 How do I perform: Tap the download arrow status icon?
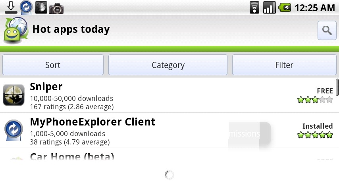tap(11, 7)
